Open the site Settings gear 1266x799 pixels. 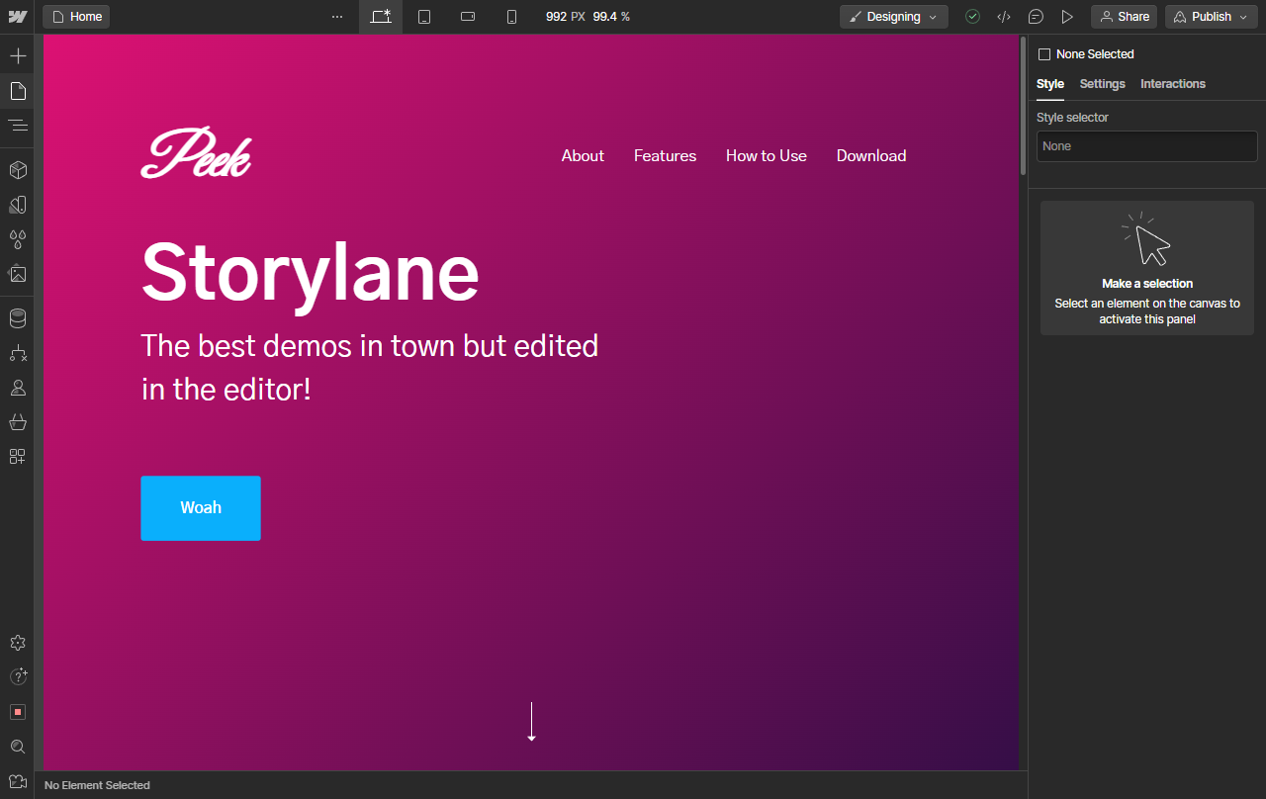coord(17,643)
